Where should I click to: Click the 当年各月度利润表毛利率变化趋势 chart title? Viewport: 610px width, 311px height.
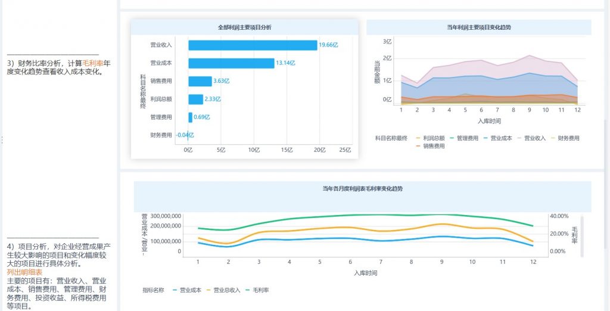click(363, 189)
